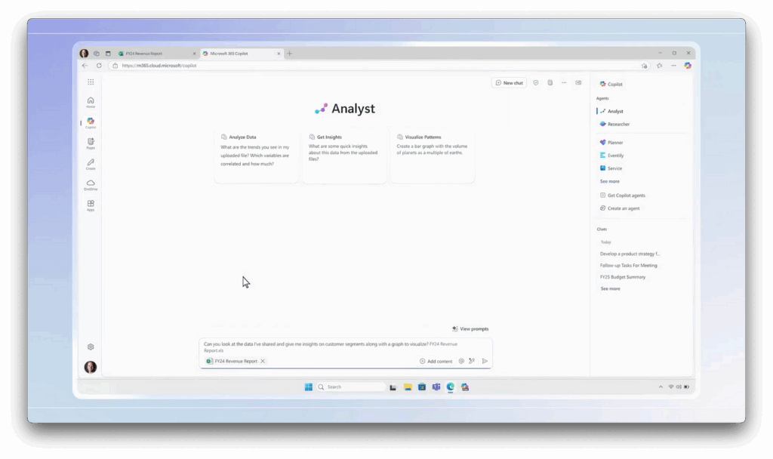Click the add-to-favorites icon in address bar
The width and height of the screenshot is (773, 459).
pyautogui.click(x=645, y=66)
